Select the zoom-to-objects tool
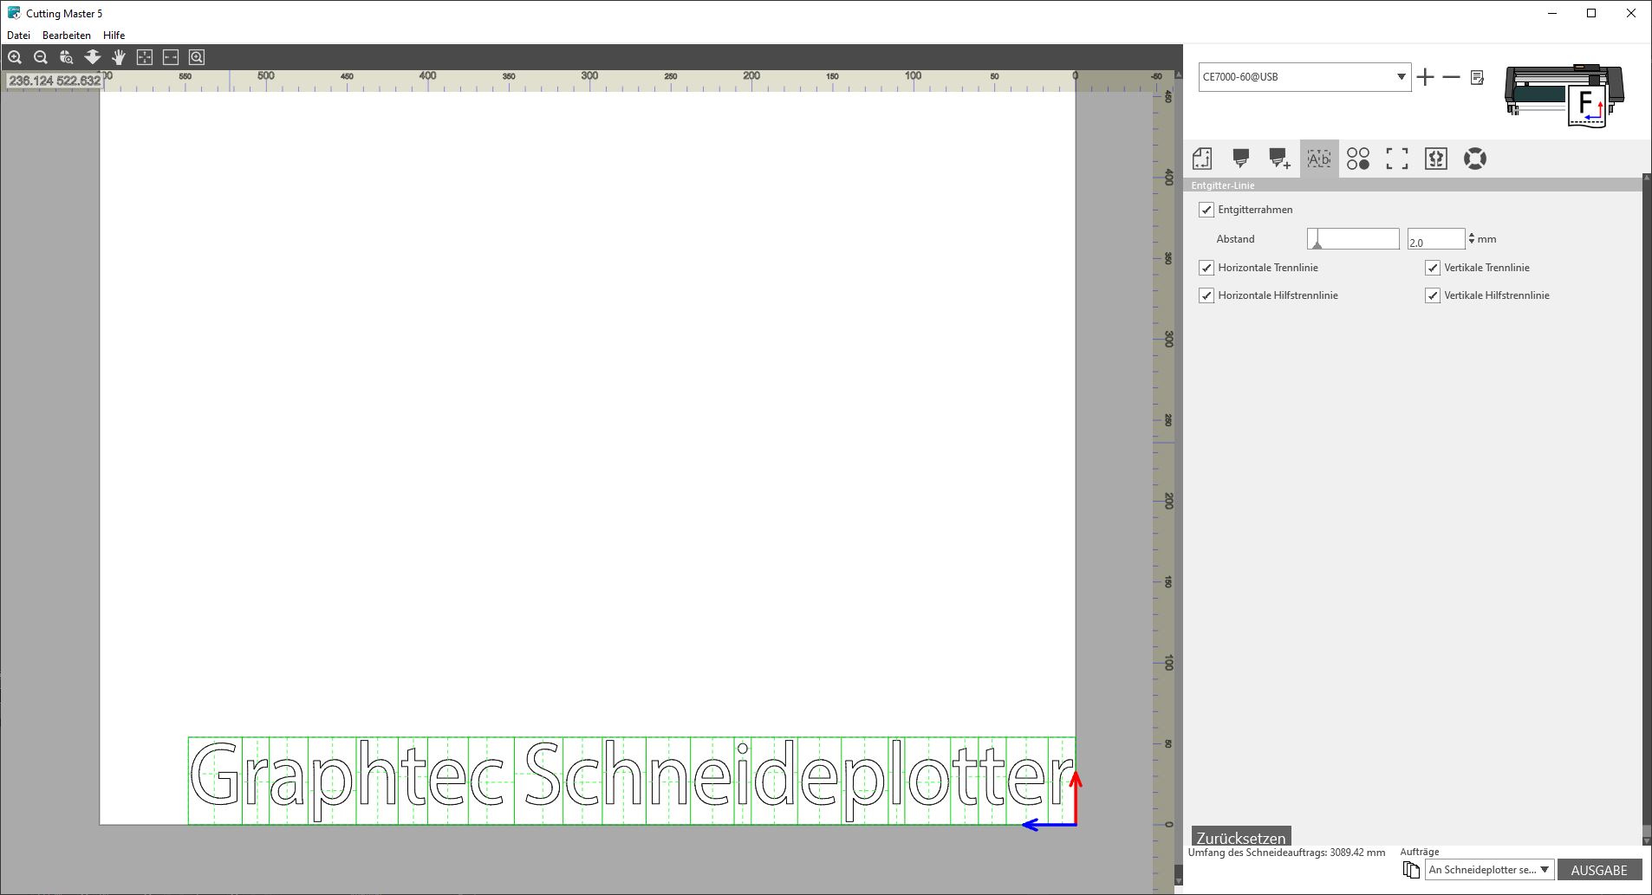Image resolution: width=1652 pixels, height=895 pixels. [67, 57]
